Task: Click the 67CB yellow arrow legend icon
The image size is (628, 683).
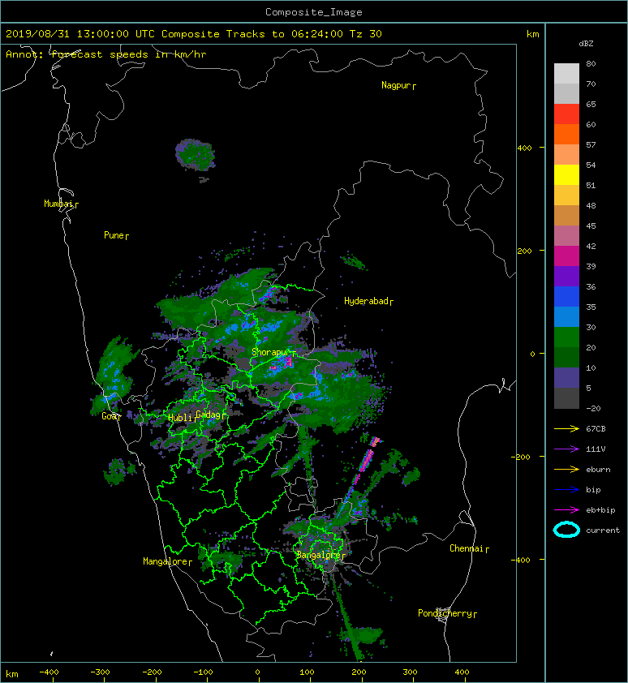Action: (x=566, y=428)
